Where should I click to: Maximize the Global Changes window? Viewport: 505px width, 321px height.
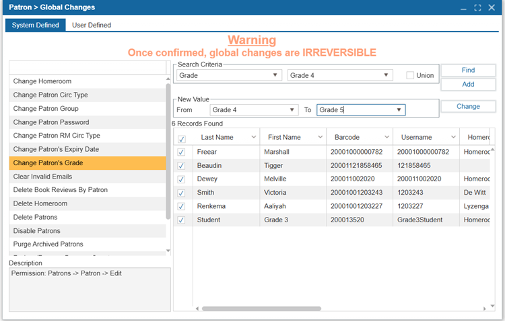[477, 7]
